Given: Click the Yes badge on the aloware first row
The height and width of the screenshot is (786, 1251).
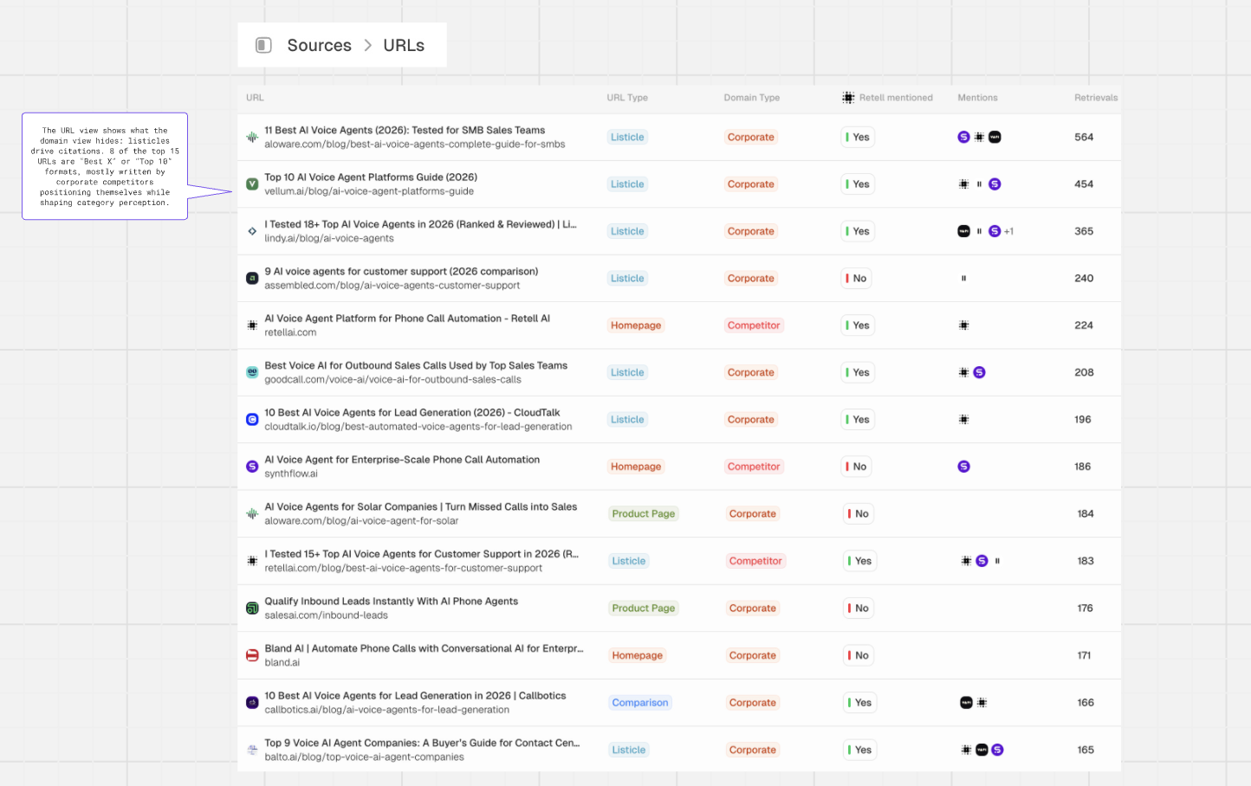Looking at the screenshot, I should 858,137.
